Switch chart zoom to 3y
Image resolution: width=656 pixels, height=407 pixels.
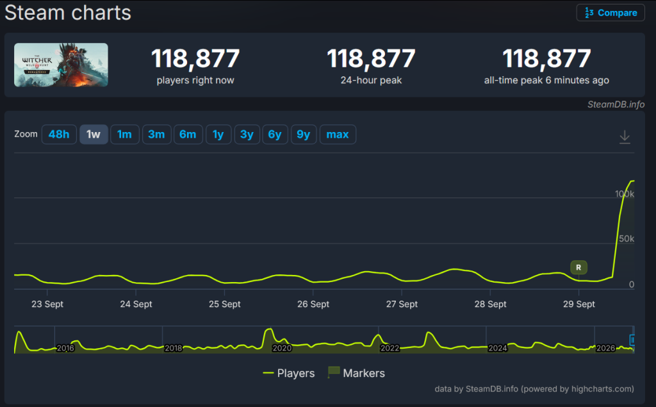point(247,135)
